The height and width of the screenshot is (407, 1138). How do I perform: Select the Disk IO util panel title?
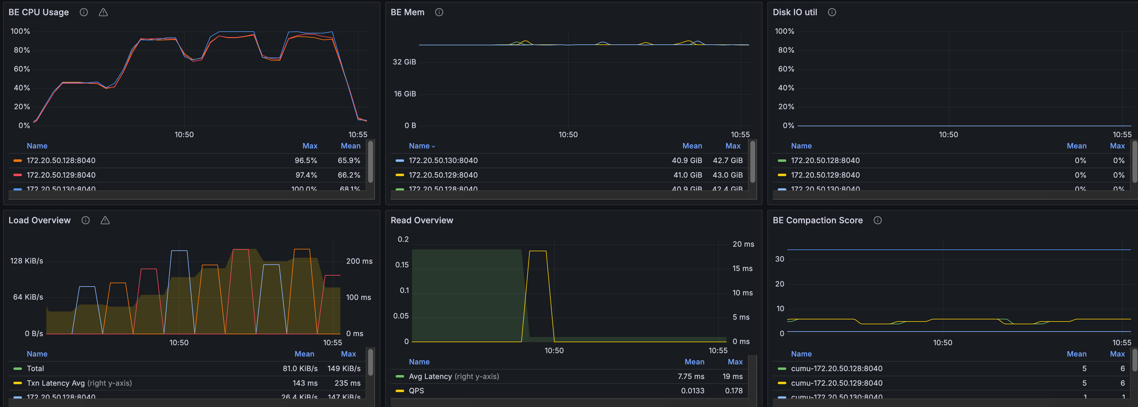tap(795, 12)
